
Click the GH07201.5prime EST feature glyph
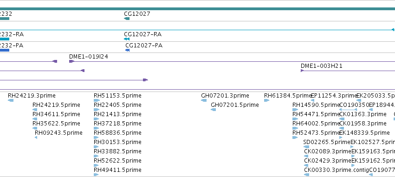coord(214,110)
